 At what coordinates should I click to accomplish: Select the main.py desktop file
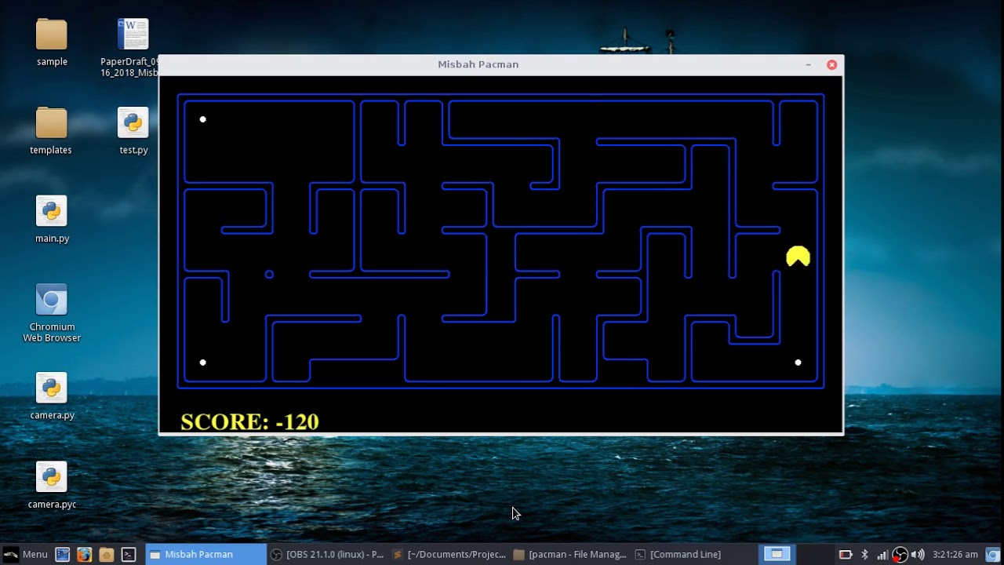coord(52,220)
